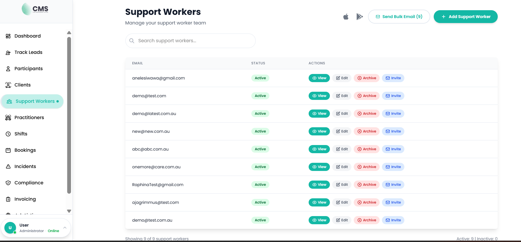
Task: Navigate to Participants
Action: 29,69
